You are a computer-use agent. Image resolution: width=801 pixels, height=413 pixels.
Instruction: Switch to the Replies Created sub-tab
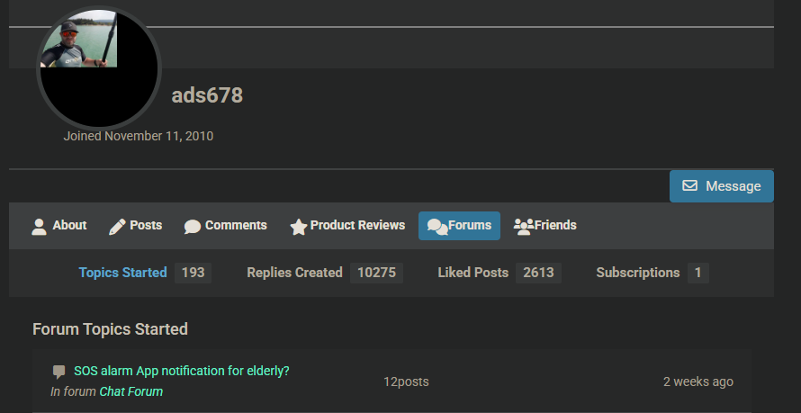tap(294, 273)
